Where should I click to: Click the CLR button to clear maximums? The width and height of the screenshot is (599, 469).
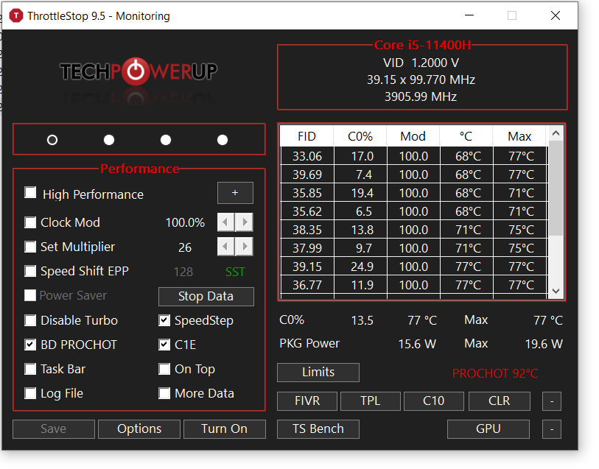[500, 401]
